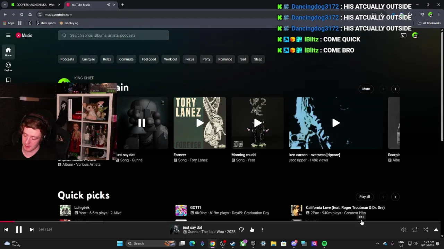The width and height of the screenshot is (444, 249).
Task: Select the Work out chip
Action: pos(171,59)
